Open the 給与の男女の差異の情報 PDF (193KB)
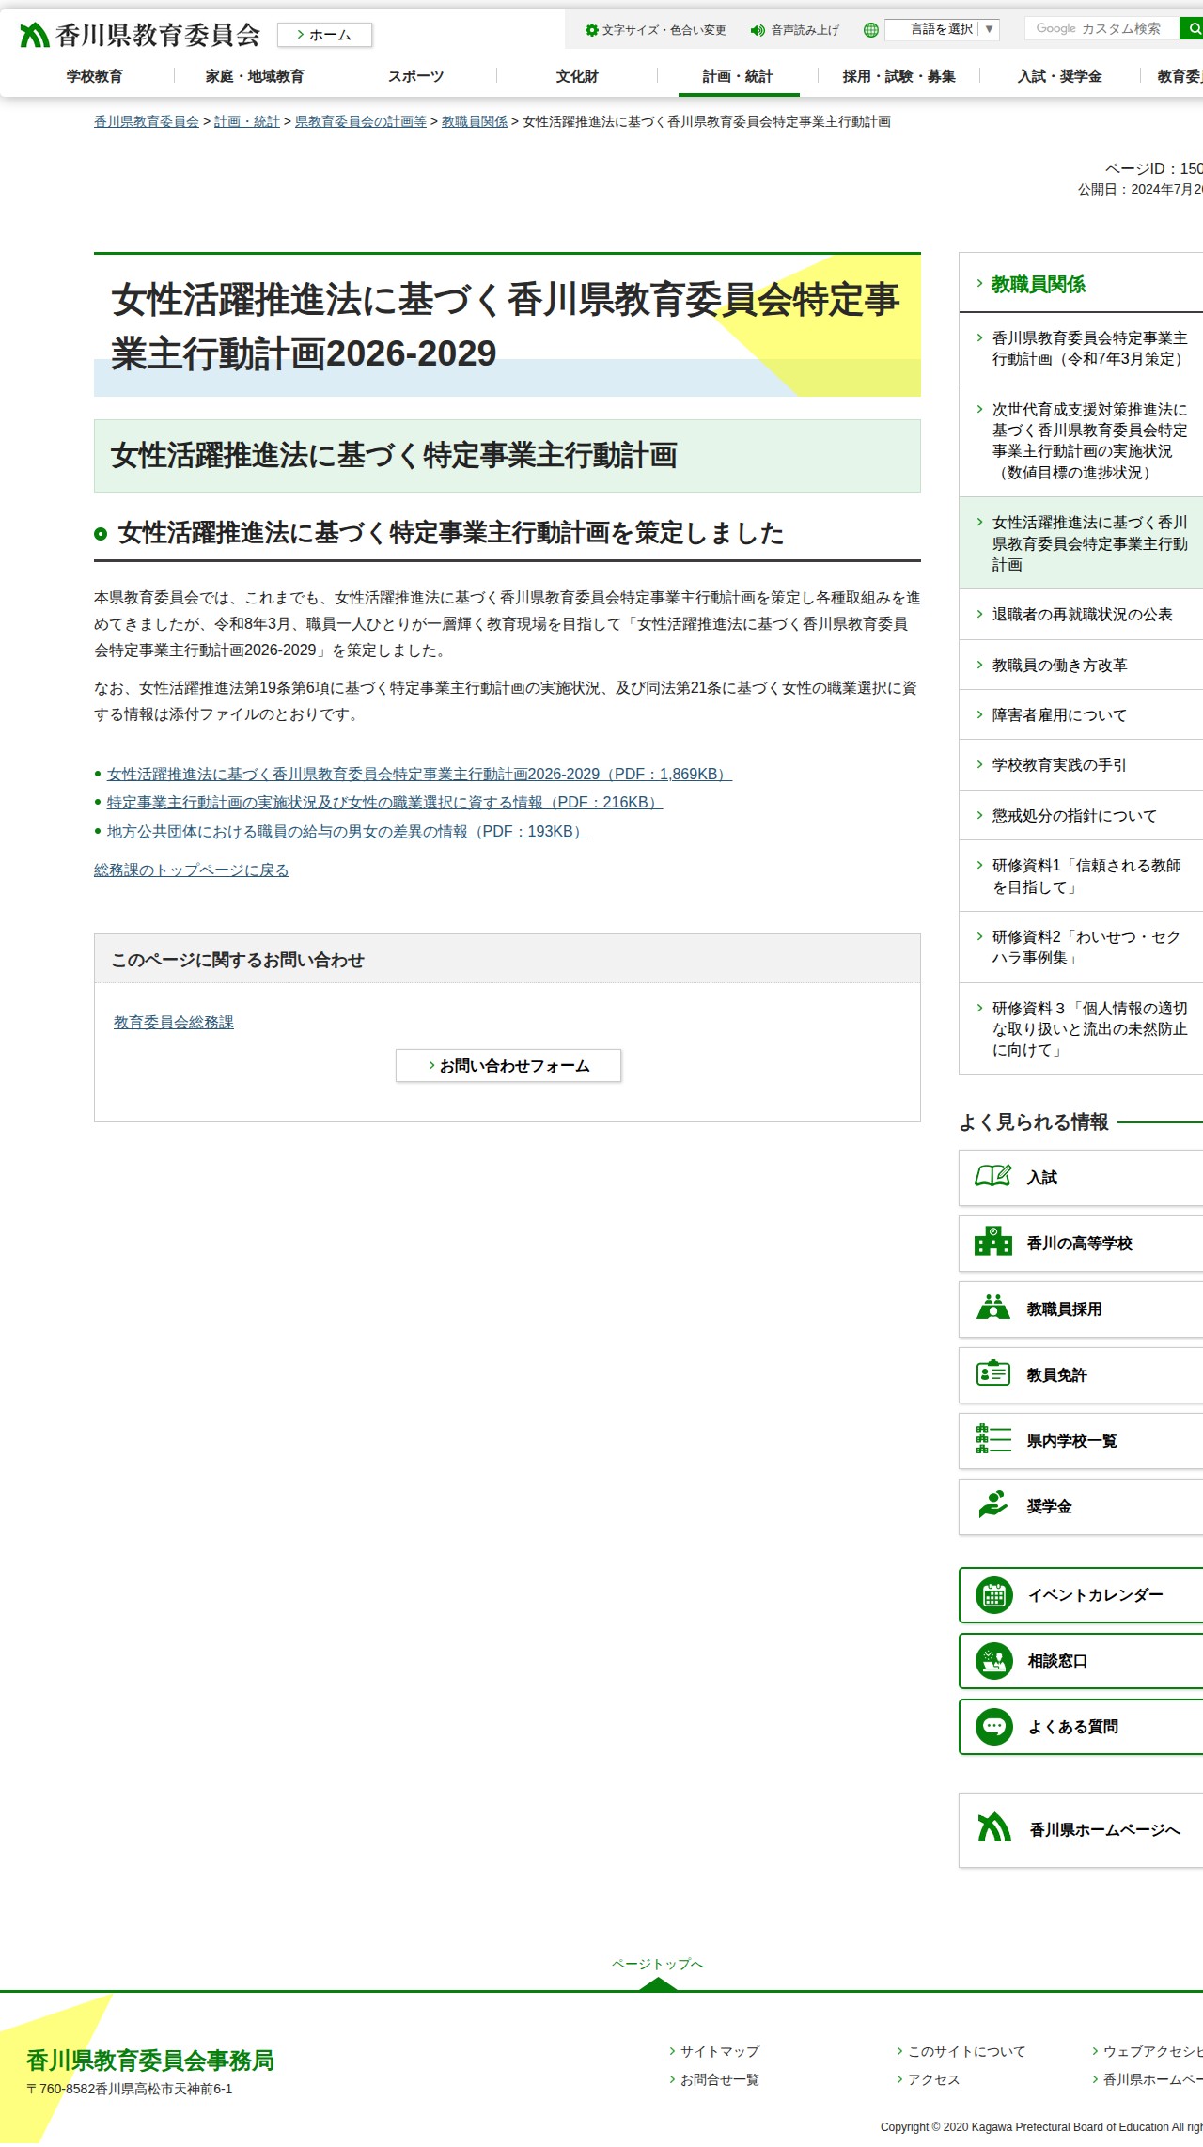Viewport: 1203px width, 2147px height. pos(347,832)
